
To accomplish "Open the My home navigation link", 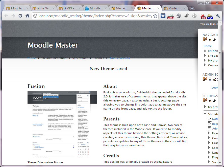I will tap(213, 51).
